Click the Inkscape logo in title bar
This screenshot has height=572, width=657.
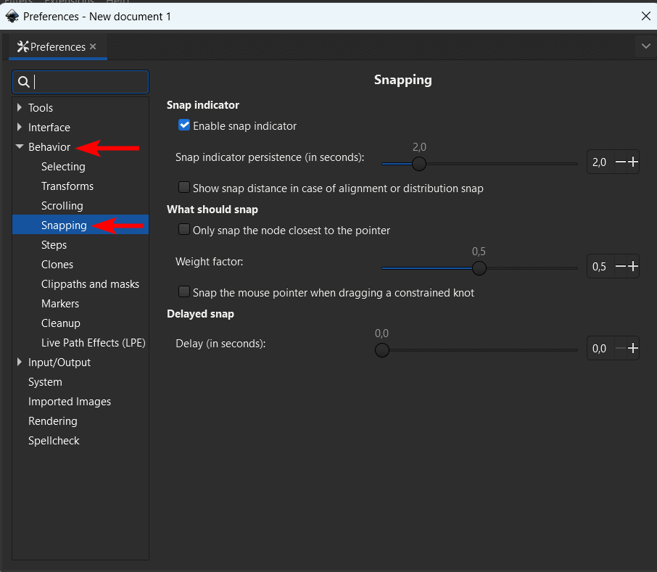(x=12, y=15)
